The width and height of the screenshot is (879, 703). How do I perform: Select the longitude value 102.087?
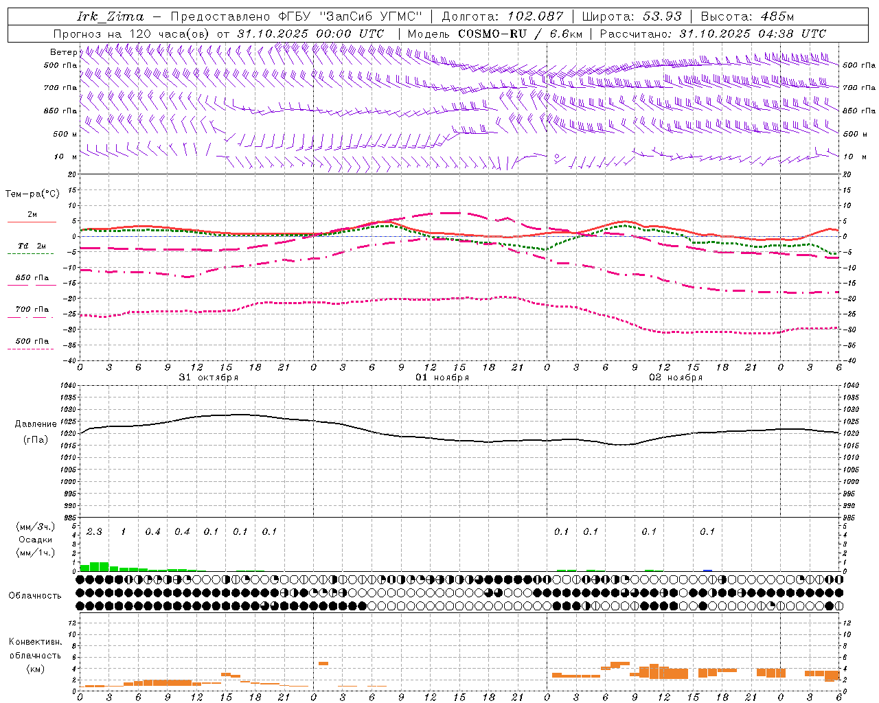pos(536,16)
